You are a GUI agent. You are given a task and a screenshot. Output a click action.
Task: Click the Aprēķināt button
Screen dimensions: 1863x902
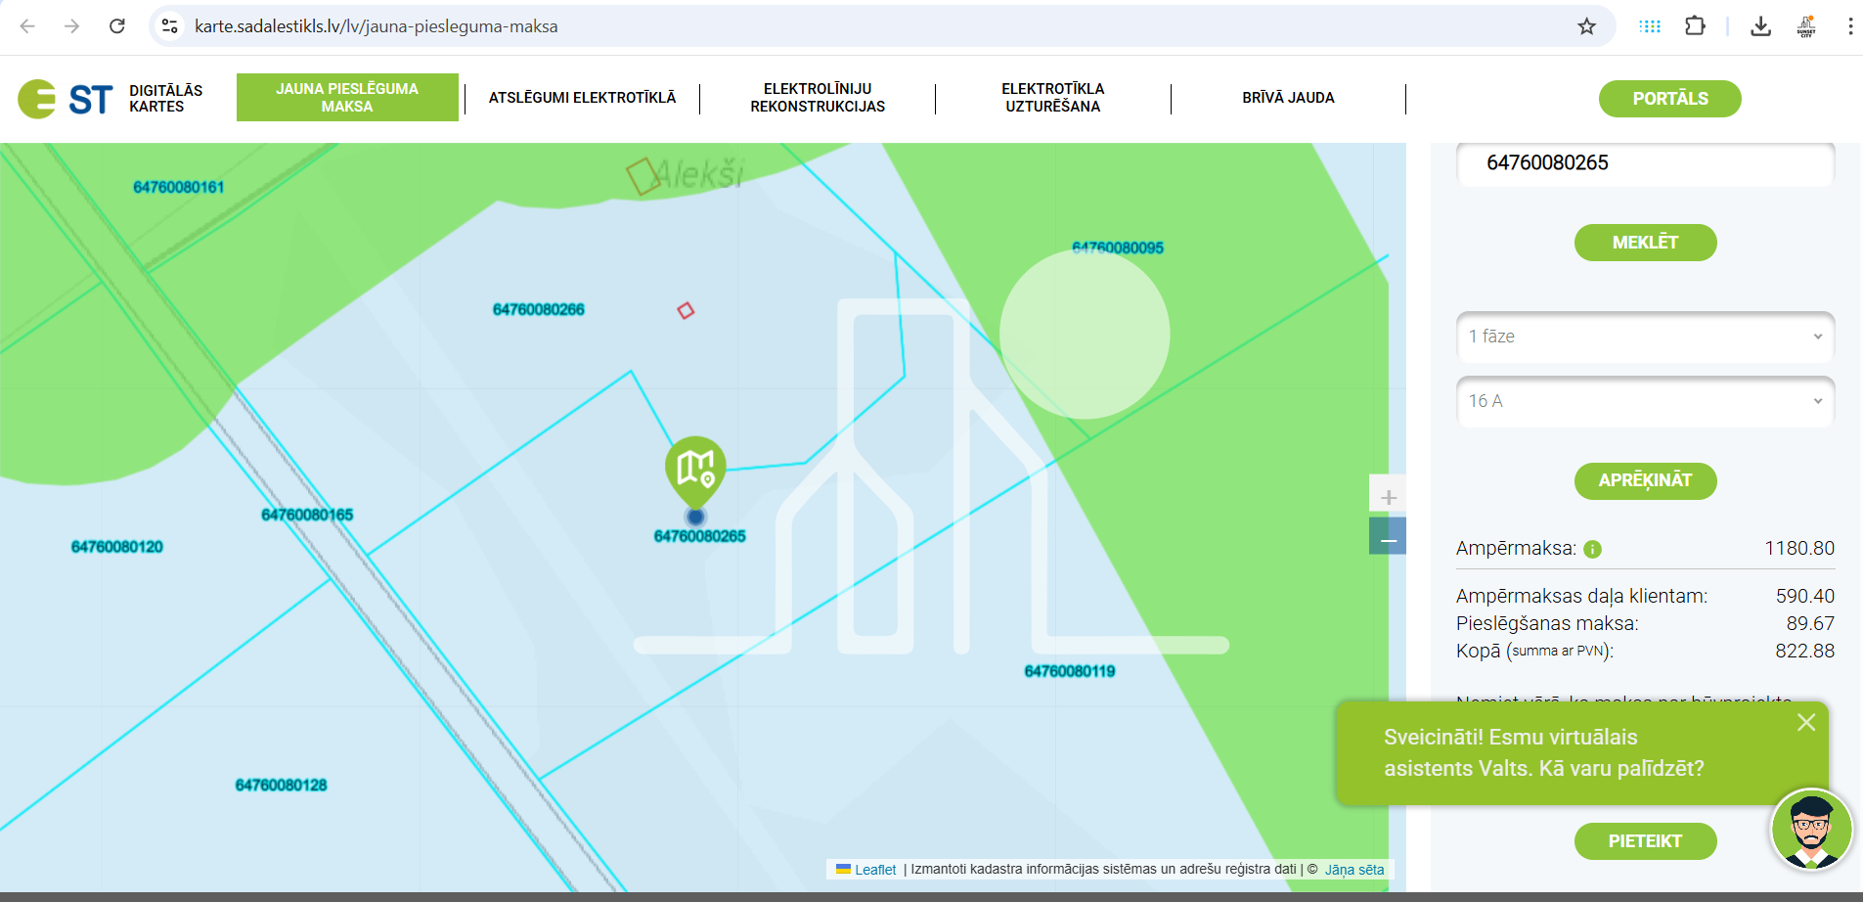[x=1645, y=480]
